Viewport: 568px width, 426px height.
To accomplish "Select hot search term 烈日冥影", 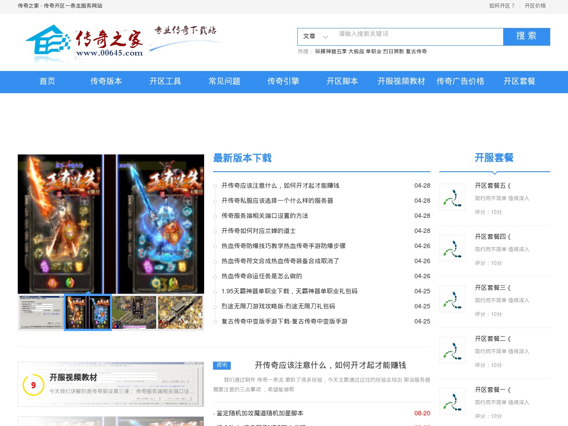I will pos(394,51).
